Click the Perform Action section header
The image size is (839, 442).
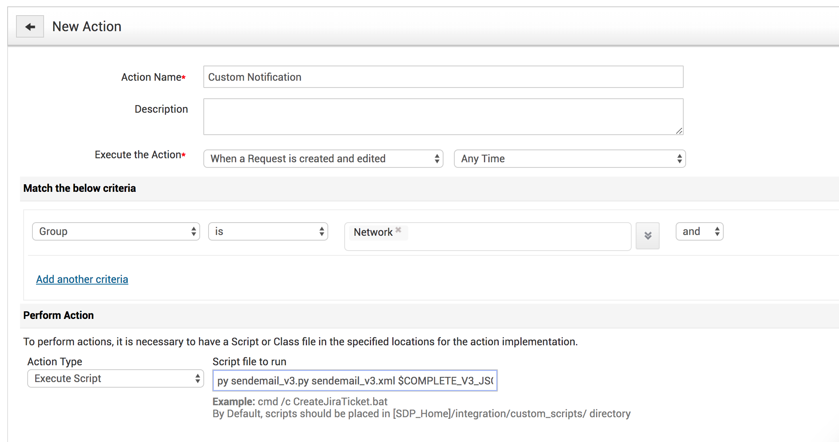click(58, 315)
